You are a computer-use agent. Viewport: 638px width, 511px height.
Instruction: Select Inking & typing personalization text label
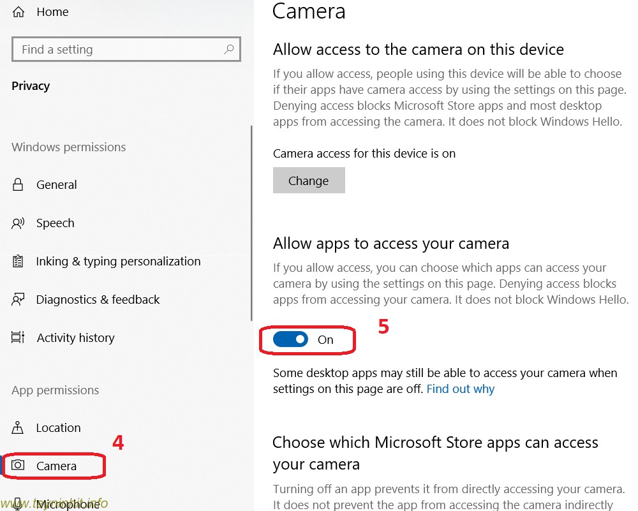(118, 262)
